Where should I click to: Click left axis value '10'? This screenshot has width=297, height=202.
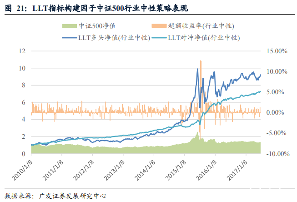pyautogui.click(x=22, y=68)
